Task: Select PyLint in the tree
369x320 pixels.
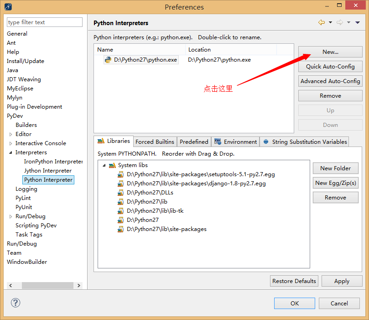Action: coord(23,198)
